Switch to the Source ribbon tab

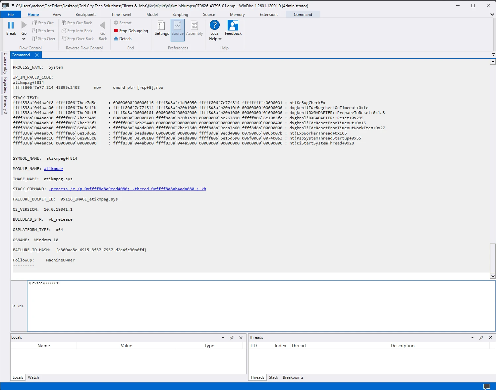point(209,14)
